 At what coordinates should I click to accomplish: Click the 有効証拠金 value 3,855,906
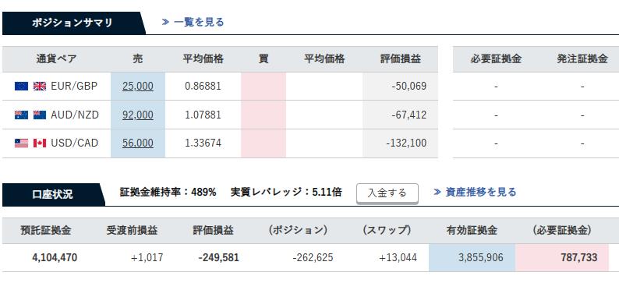tap(481, 258)
